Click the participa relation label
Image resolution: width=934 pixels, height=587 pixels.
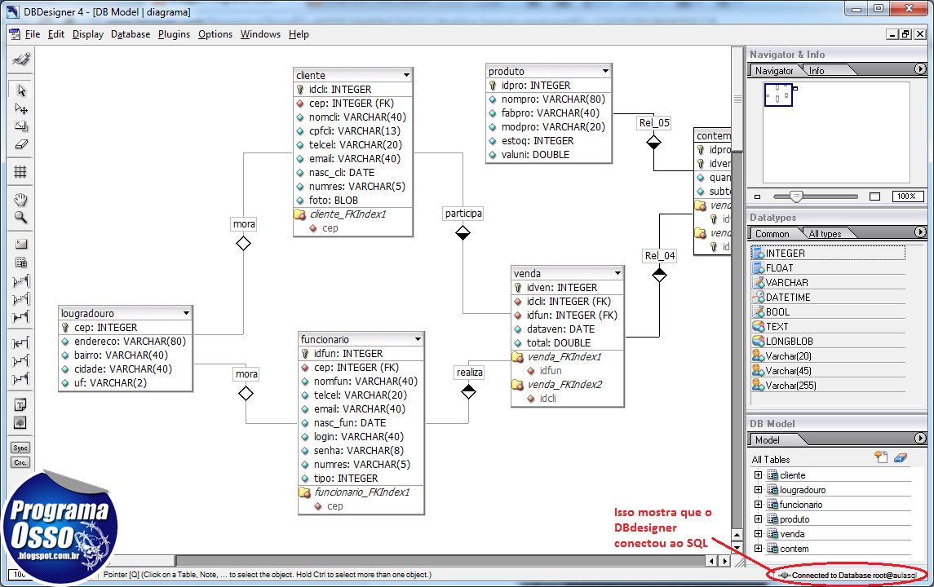pos(463,214)
